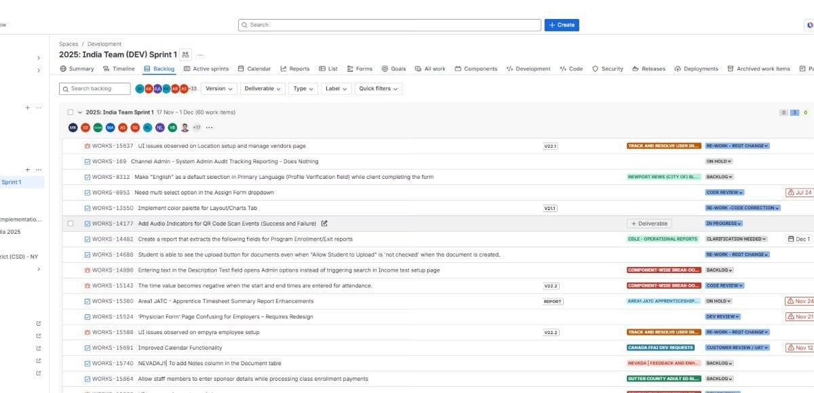Click the Dec 1 due date badge
Screen dimensions: 814x393
[x=799, y=239]
